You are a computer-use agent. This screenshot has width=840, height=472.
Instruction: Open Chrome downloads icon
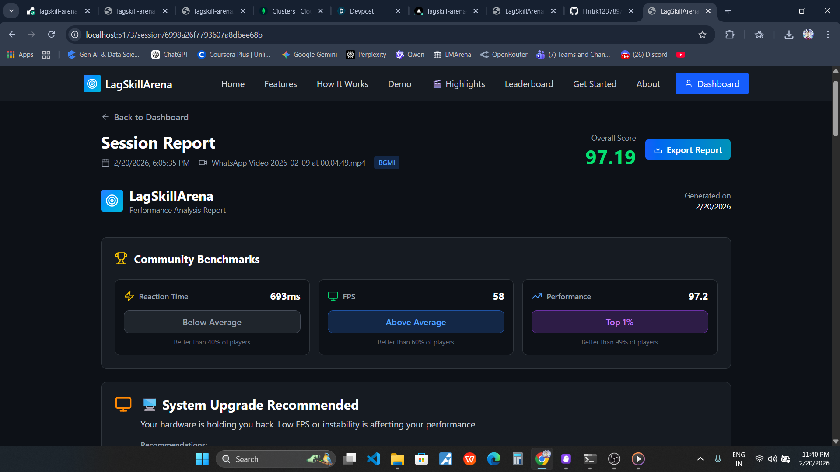point(789,35)
